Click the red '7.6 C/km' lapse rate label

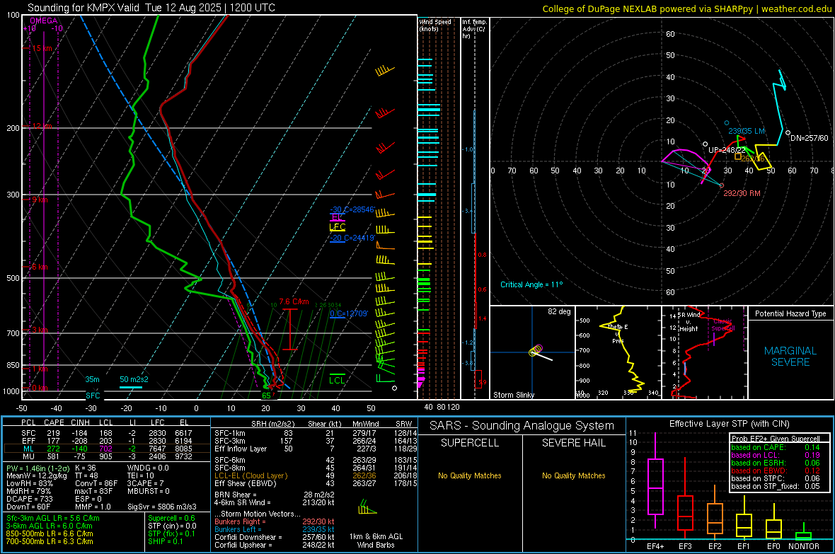coord(294,302)
